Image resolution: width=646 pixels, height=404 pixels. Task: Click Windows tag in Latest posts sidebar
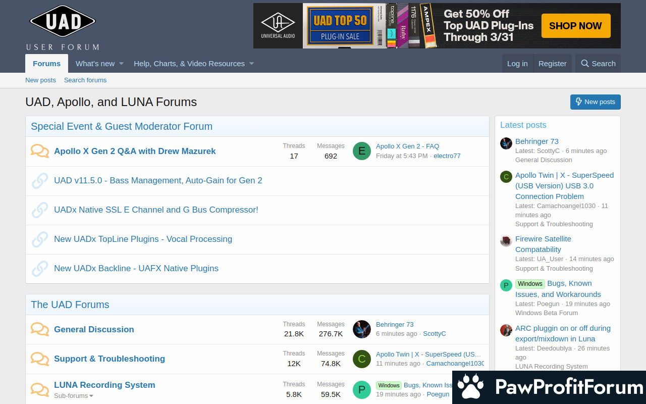pos(530,284)
